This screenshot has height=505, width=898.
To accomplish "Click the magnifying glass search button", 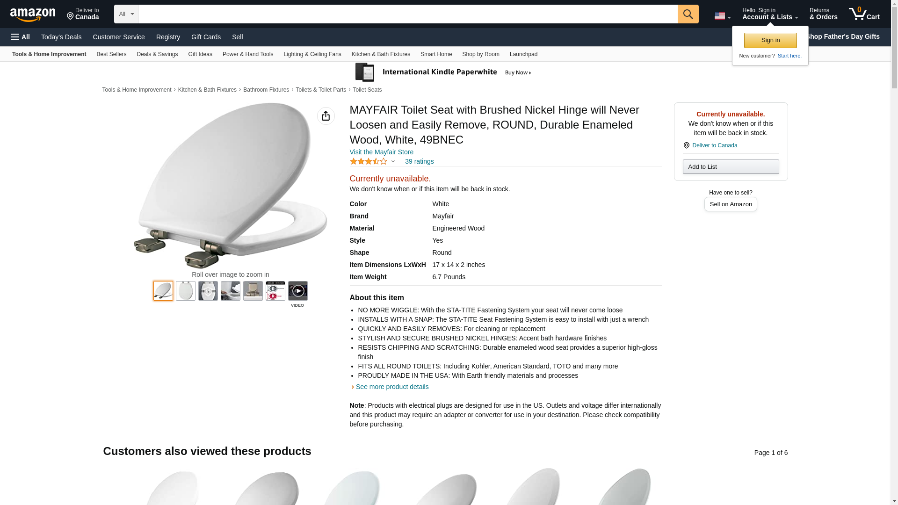I will [688, 14].
